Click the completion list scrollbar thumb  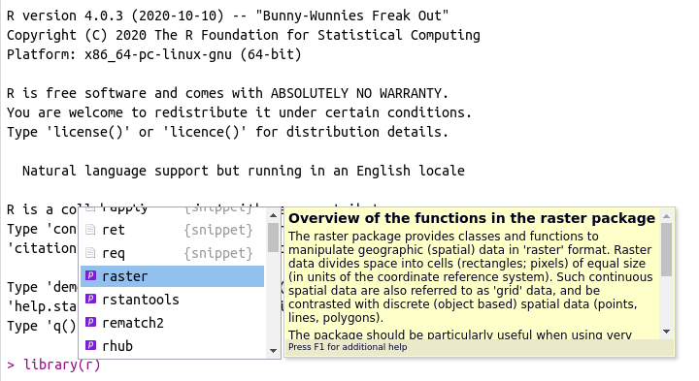coord(273,238)
